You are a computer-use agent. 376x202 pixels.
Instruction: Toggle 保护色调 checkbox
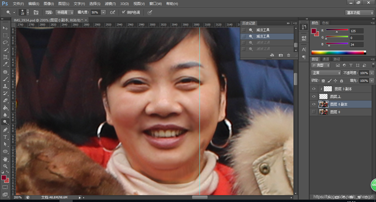coord(124,12)
